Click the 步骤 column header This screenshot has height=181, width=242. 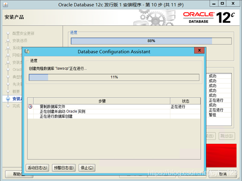102,101
